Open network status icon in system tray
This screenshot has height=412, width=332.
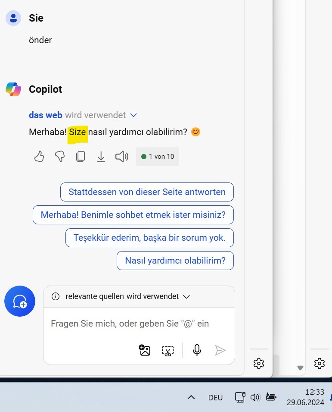pyautogui.click(x=240, y=397)
